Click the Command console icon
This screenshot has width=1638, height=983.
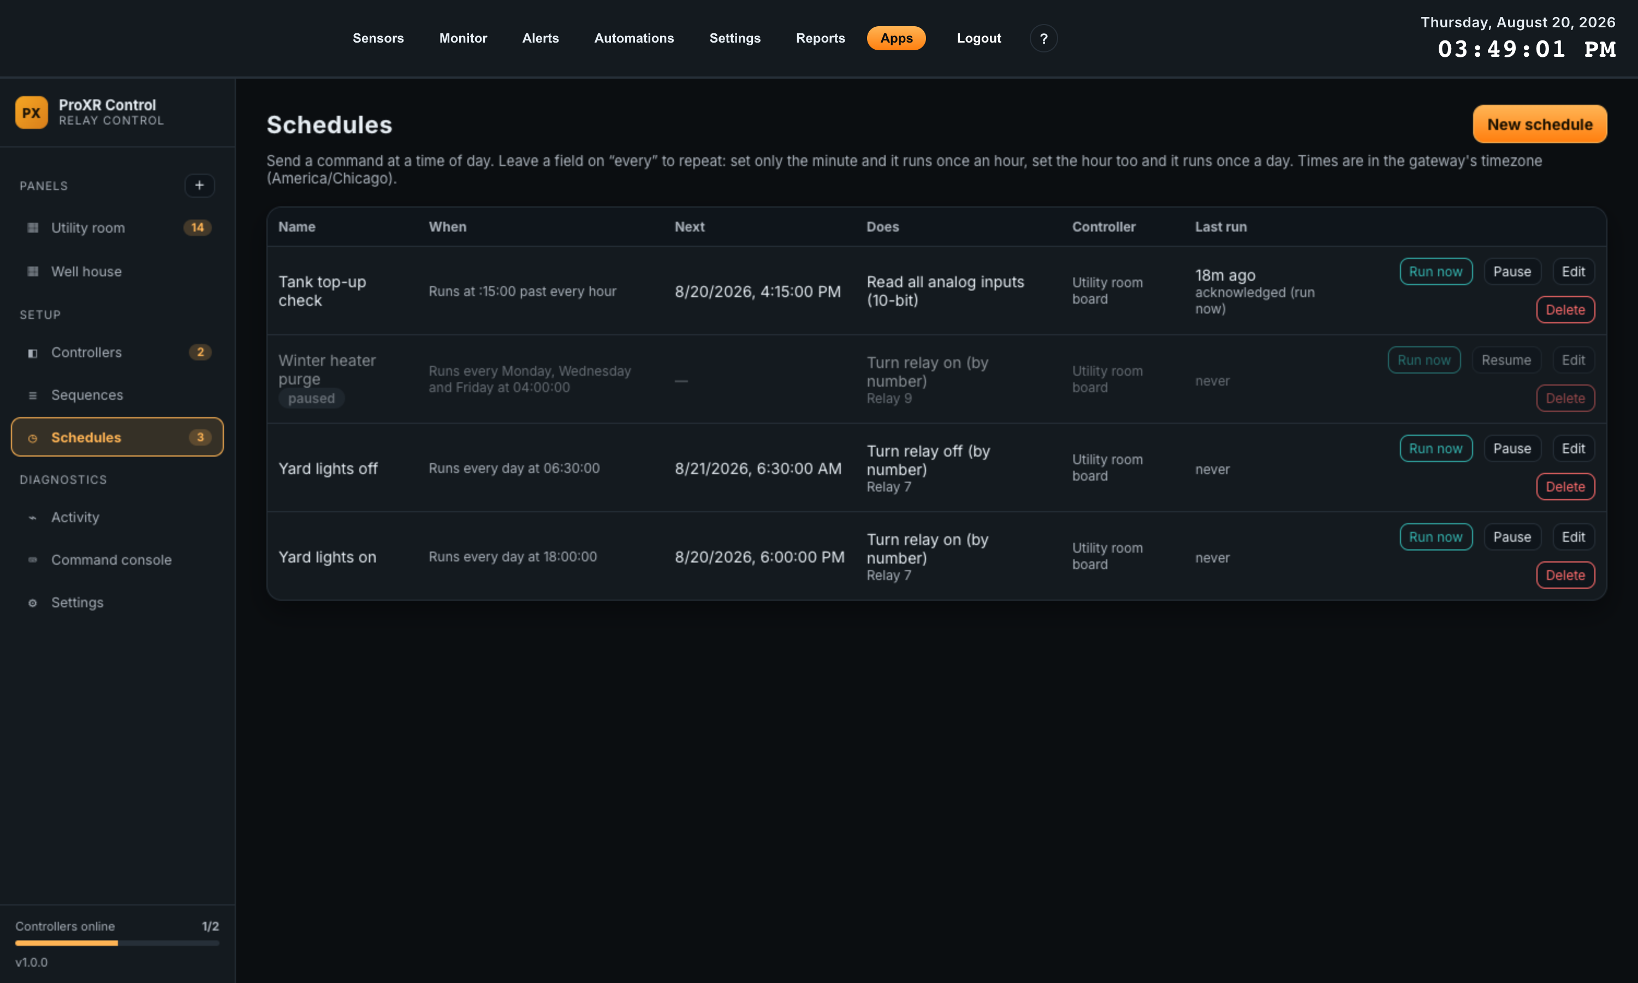(x=32, y=560)
